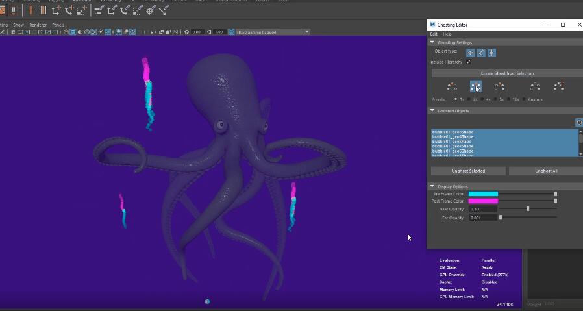The height and width of the screenshot is (311, 583).
Task: Click the Near Opacity slider handle
Action: 528,208
